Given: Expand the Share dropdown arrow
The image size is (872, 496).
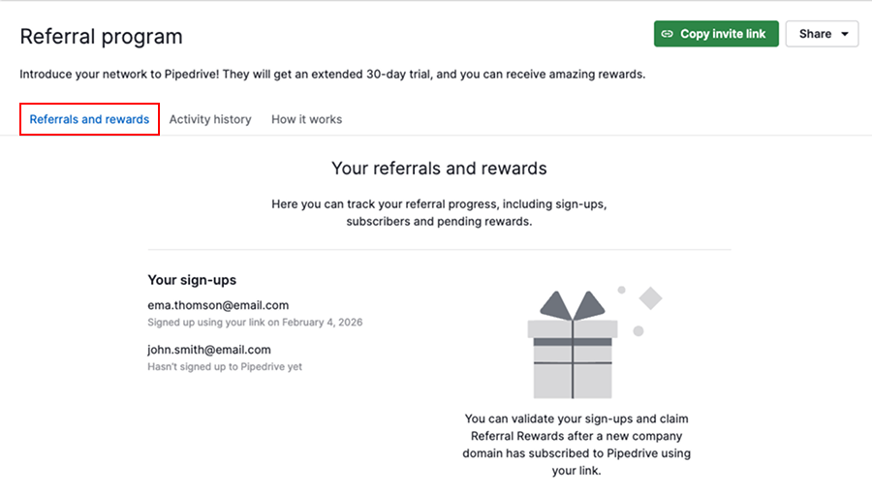Looking at the screenshot, I should point(845,34).
